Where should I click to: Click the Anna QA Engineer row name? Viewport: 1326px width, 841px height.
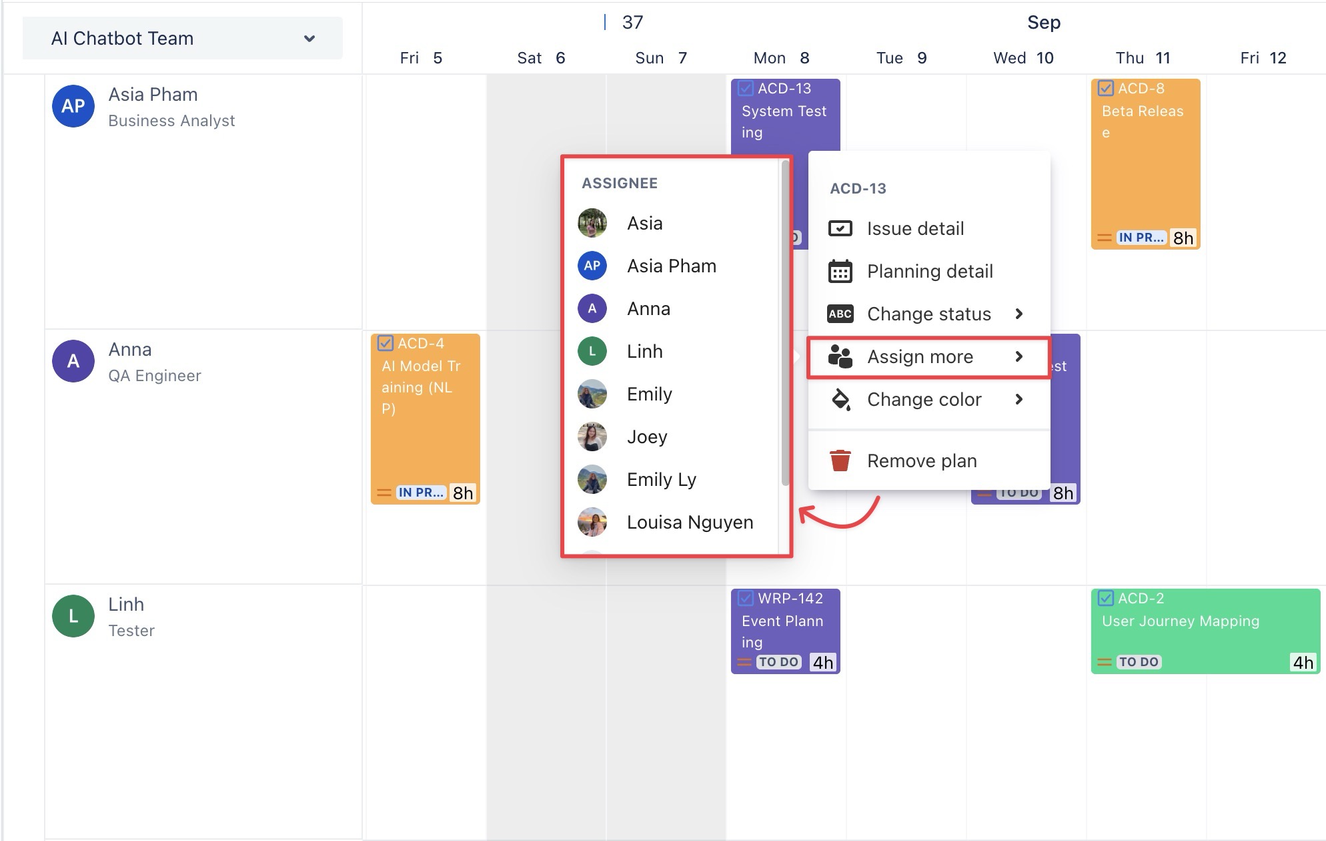click(130, 350)
